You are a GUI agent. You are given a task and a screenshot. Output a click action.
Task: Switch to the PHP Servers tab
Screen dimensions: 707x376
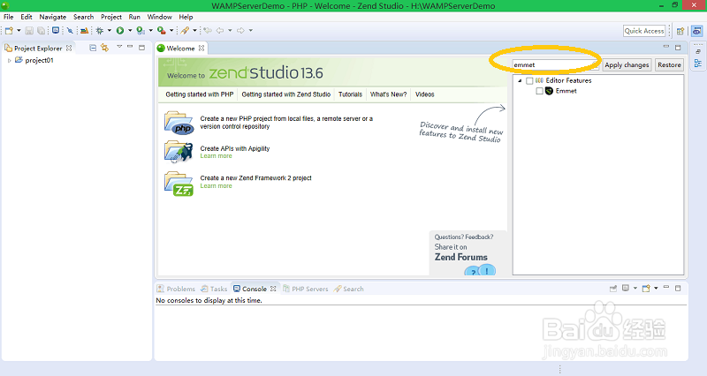(x=305, y=289)
